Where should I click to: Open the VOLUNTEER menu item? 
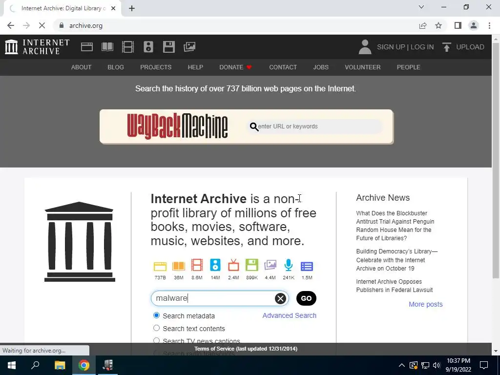363,67
